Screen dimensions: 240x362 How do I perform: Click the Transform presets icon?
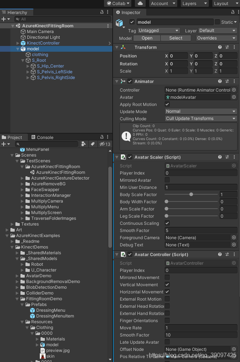[x=227, y=47]
